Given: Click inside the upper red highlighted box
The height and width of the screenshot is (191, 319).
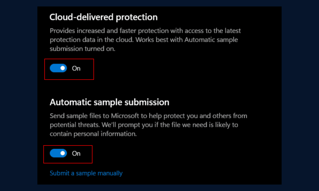Looking at the screenshot, I should 69,69.
